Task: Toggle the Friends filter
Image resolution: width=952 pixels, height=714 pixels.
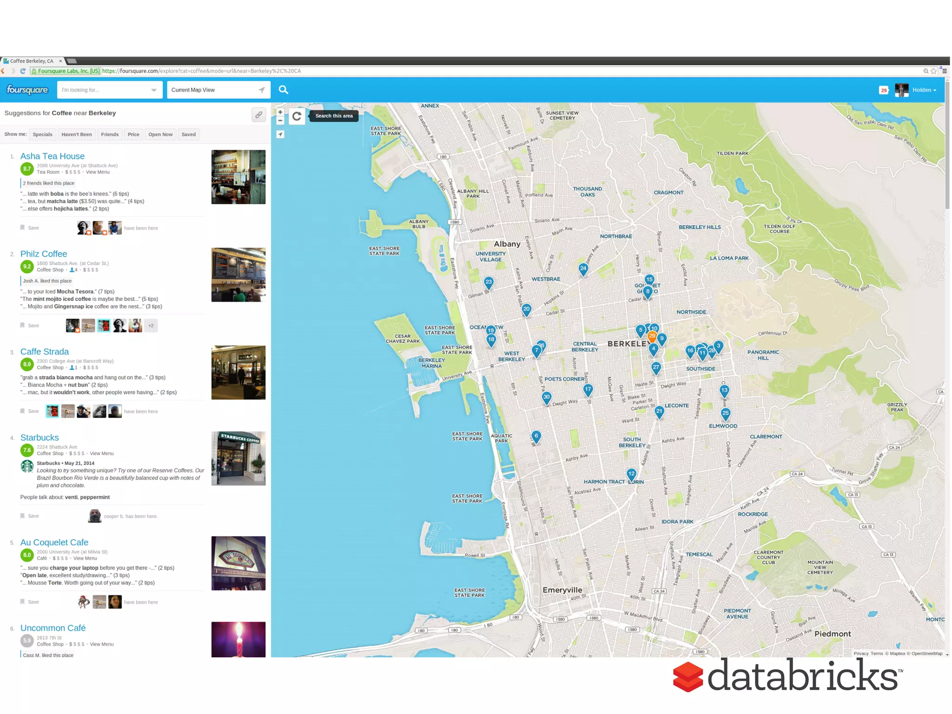Action: (110, 135)
